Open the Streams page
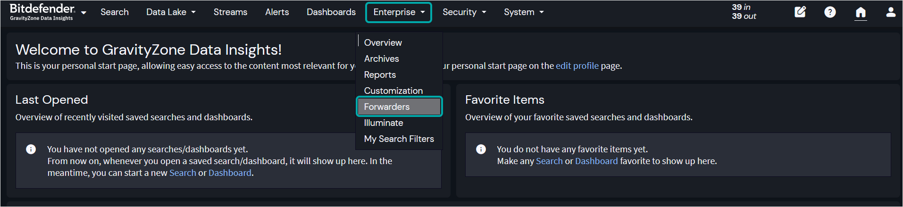Image resolution: width=903 pixels, height=207 pixels. (230, 12)
